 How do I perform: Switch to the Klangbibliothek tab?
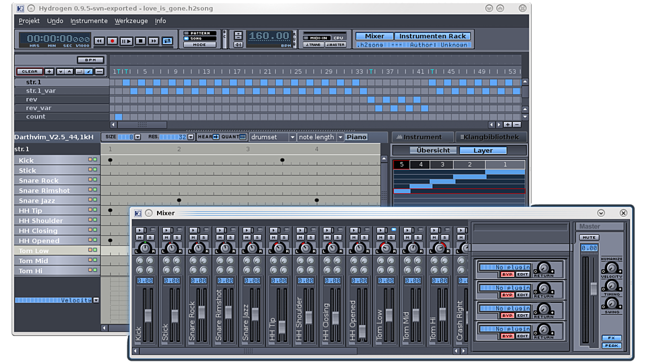pyautogui.click(x=491, y=137)
